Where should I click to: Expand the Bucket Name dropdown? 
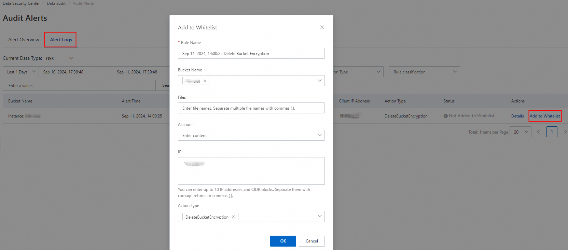(x=319, y=81)
